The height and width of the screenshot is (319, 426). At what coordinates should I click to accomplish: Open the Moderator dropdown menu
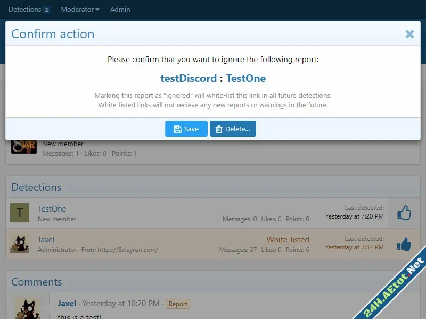[80, 9]
